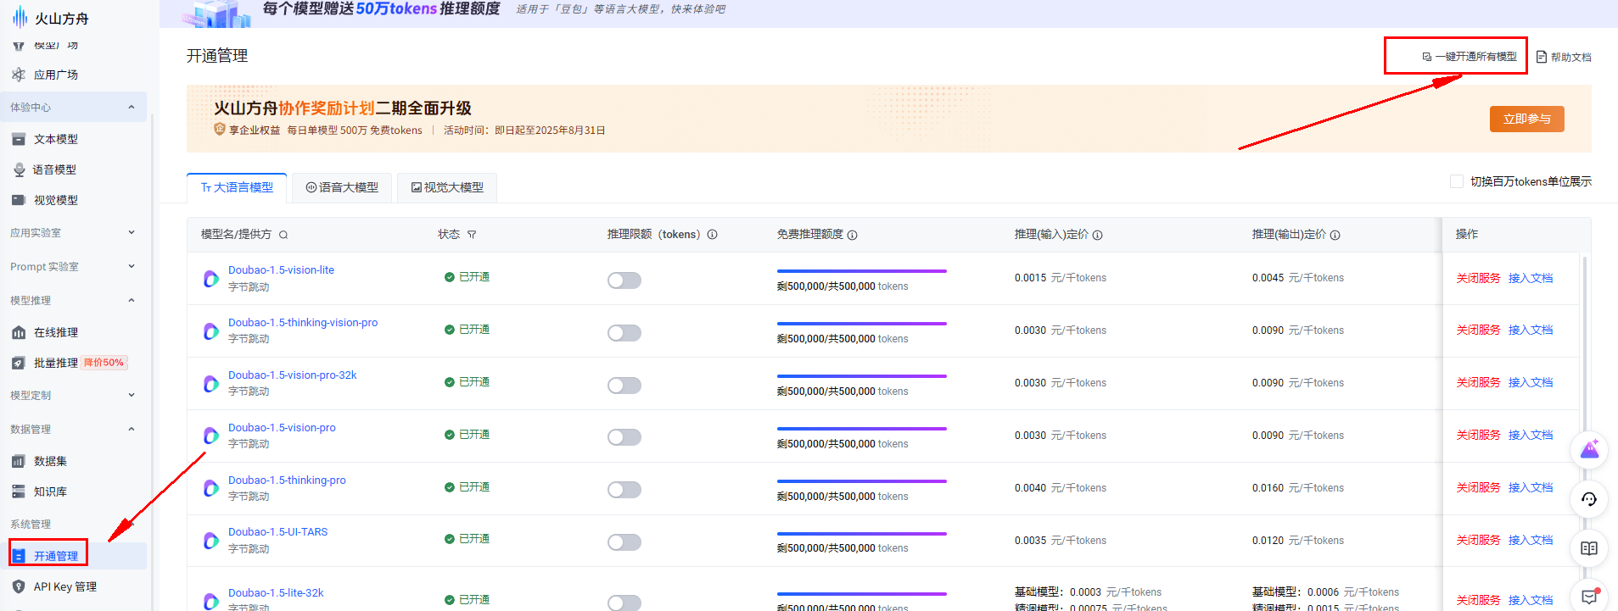Toggle 推理限额 switch for Doubao-1.5-vision-lite
1618x611 pixels.
coord(624,281)
